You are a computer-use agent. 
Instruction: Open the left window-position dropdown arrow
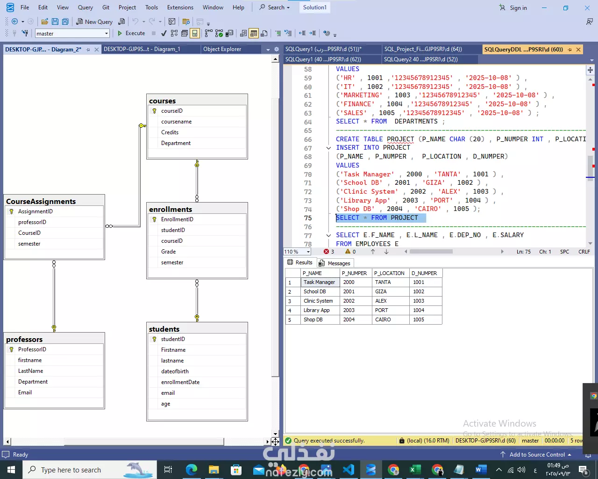click(268, 49)
